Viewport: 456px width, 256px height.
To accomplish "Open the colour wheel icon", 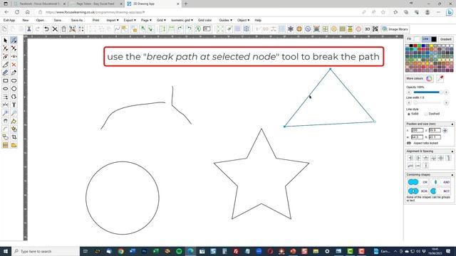I will (429, 79).
